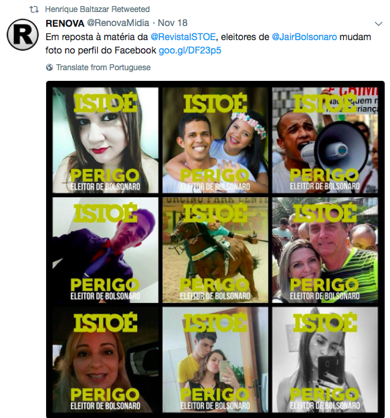Open photo of rider on horse
The height and width of the screenshot is (418, 390).
point(215,250)
